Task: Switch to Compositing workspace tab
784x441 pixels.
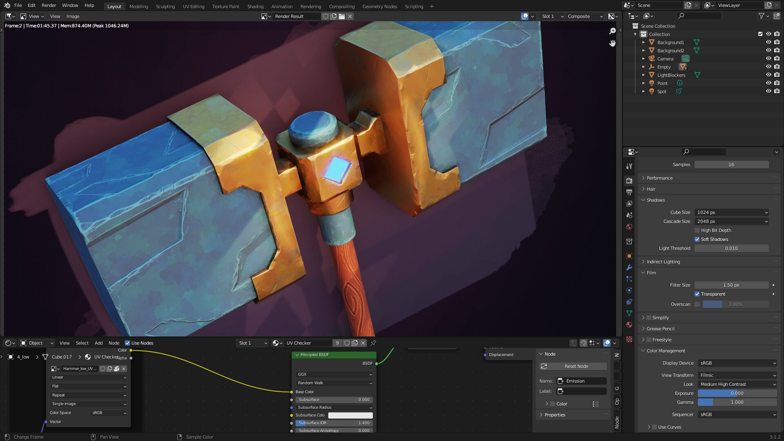Action: coord(342,7)
